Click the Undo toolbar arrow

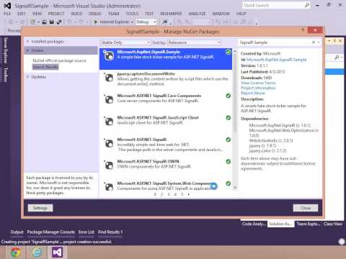(69, 22)
